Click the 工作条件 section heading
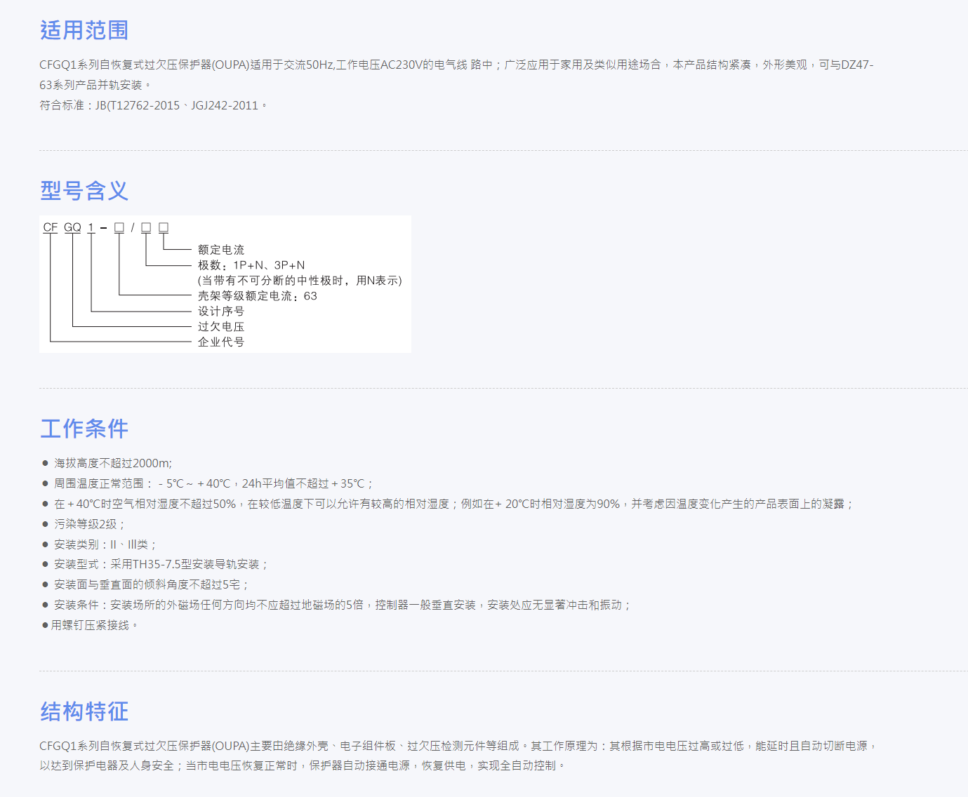 pos(84,428)
